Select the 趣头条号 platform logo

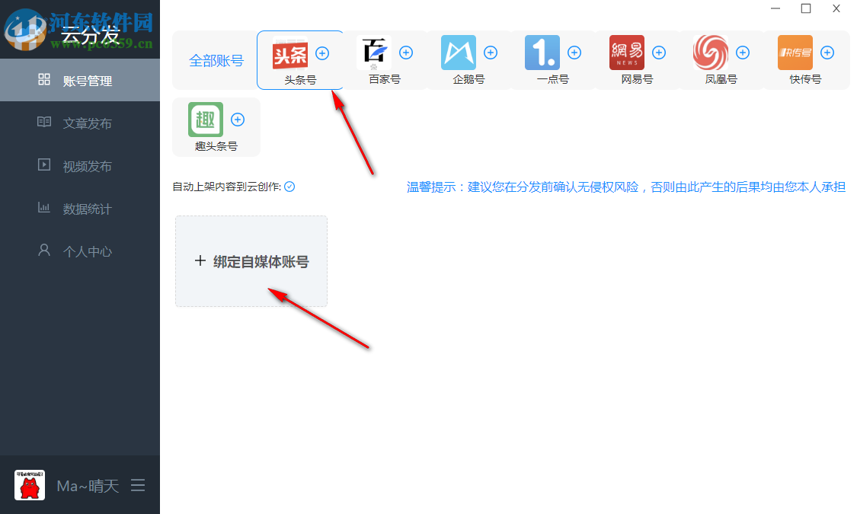click(206, 119)
